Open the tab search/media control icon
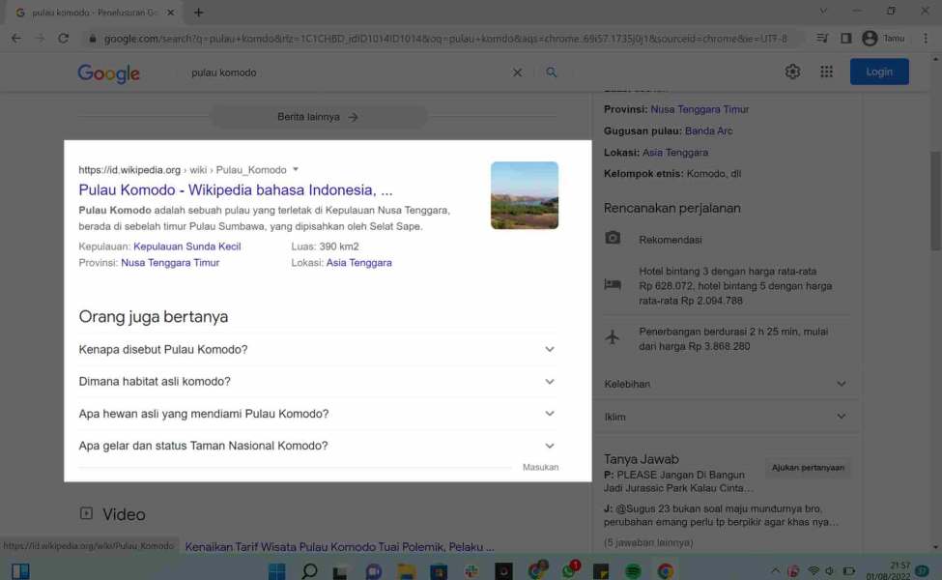This screenshot has height=580, width=942. tap(822, 39)
